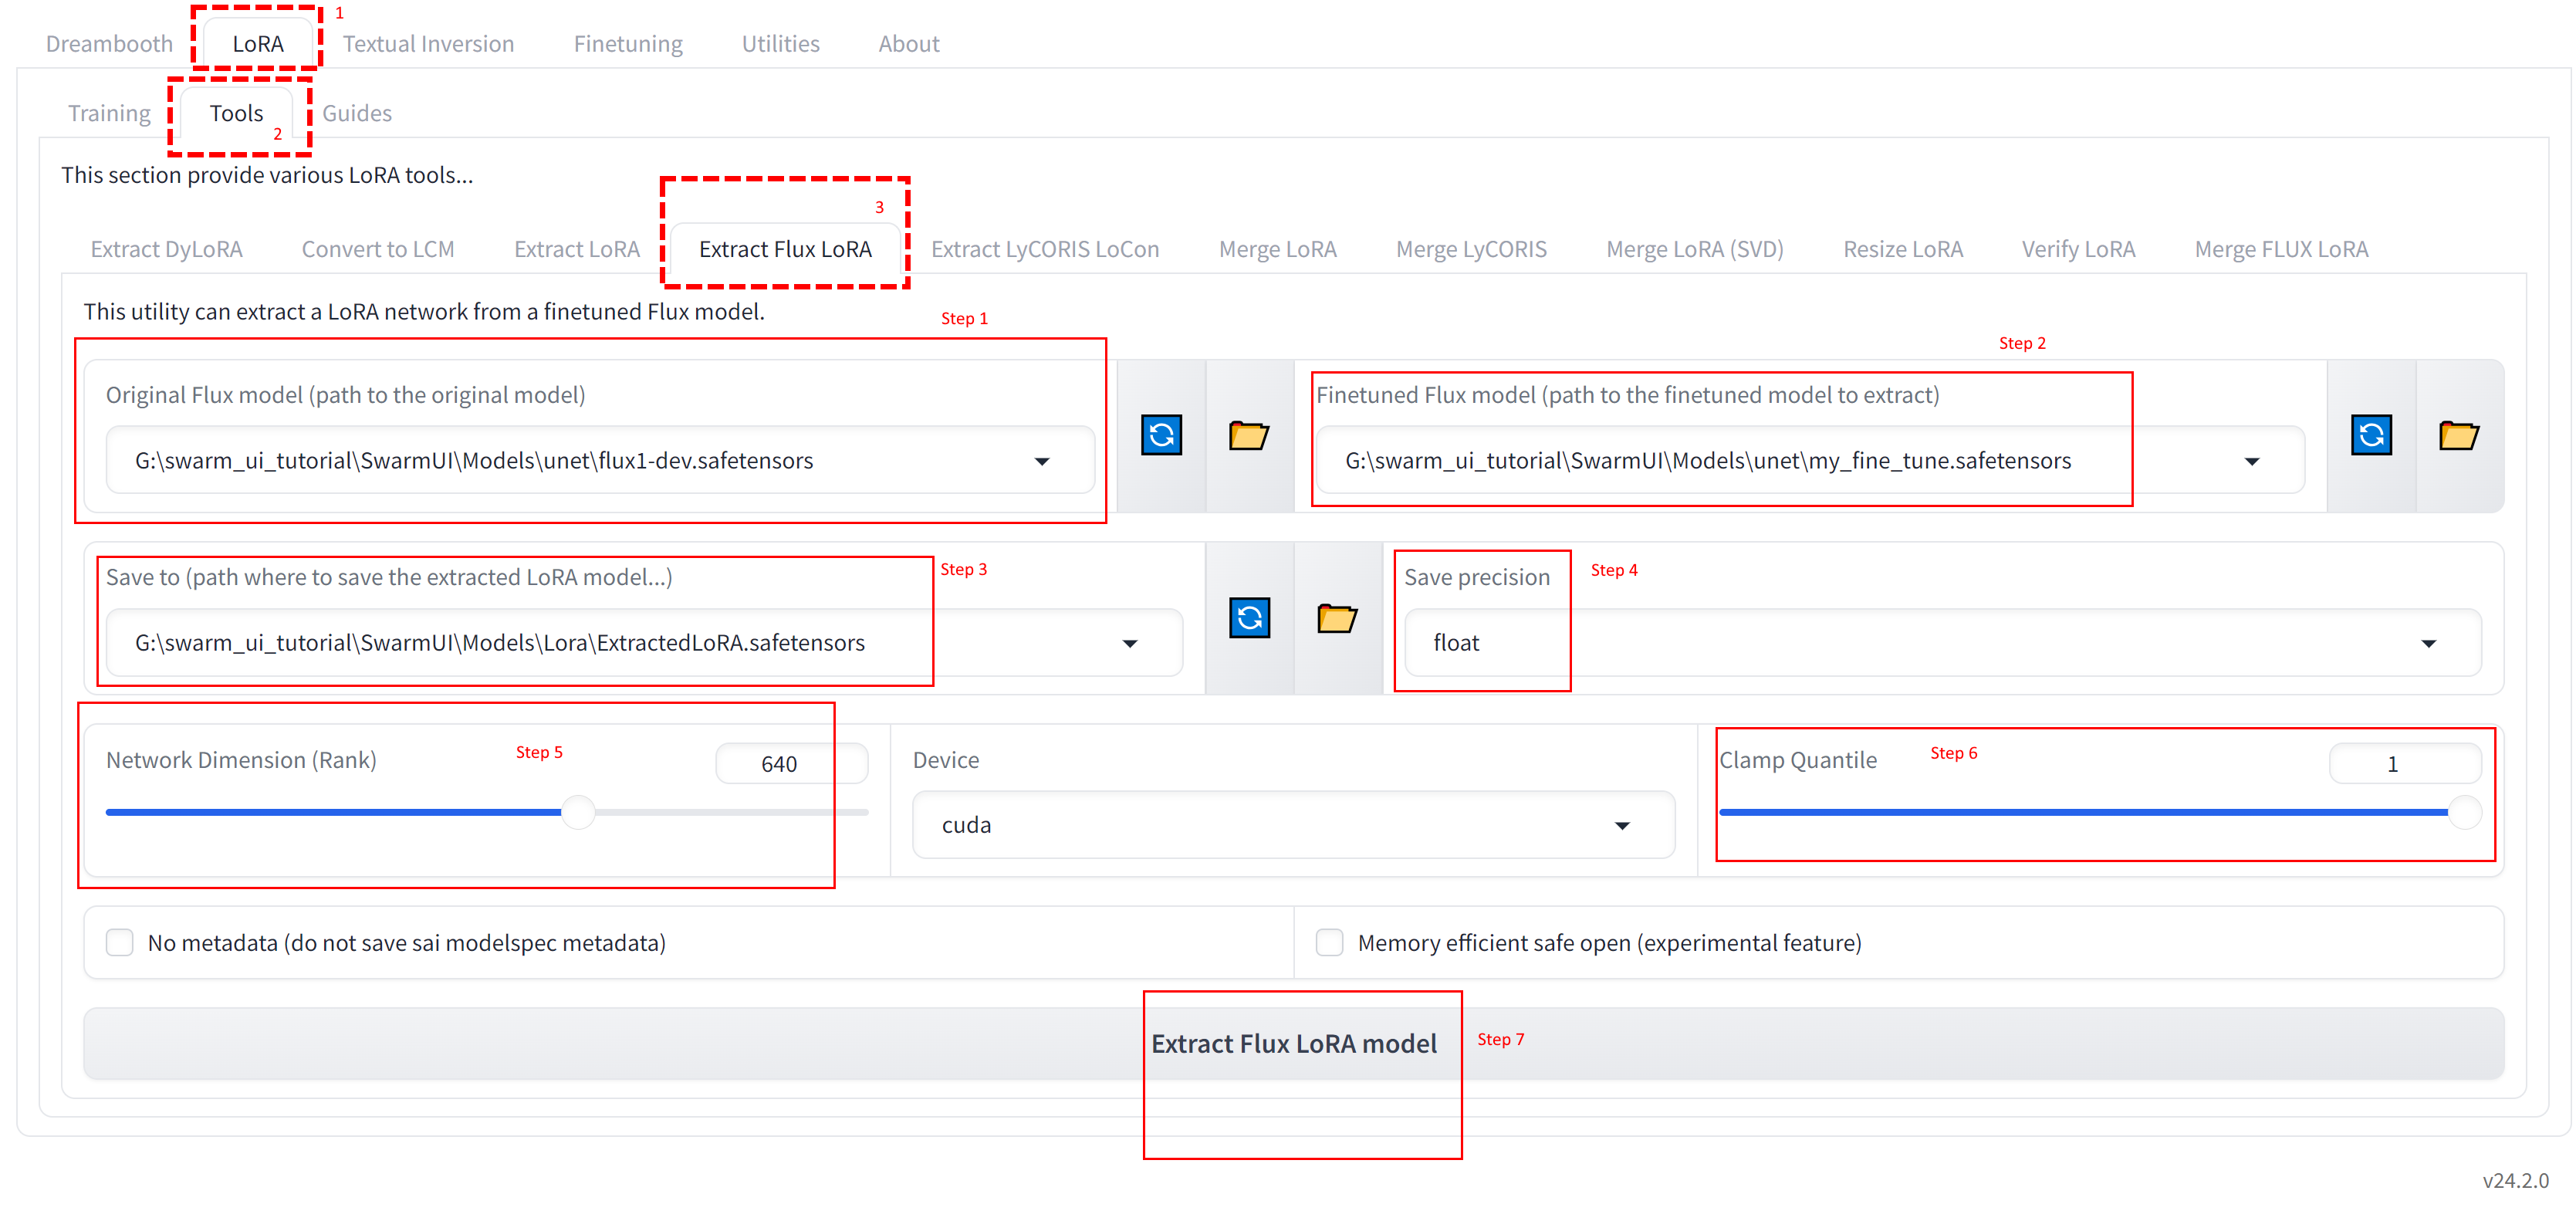Open folder browser for Finetuned Flux model
Screen dimensions: 2576x1211
point(2458,435)
